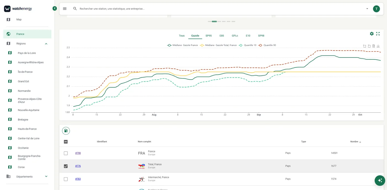Viewport: 387px width, 190px height.
Task: Toggle the Médiane Gazole Total, France legend series
Action: coord(218,45)
